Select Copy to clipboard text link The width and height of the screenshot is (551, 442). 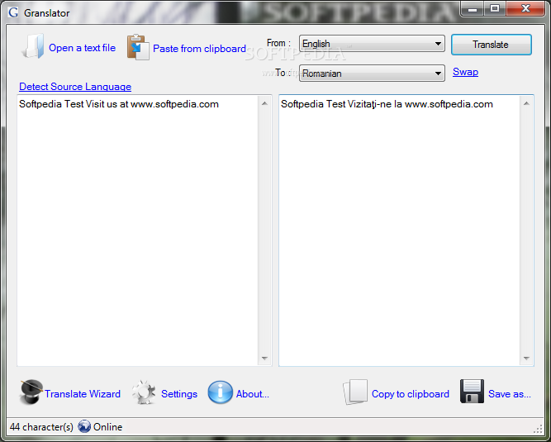pyautogui.click(x=411, y=394)
